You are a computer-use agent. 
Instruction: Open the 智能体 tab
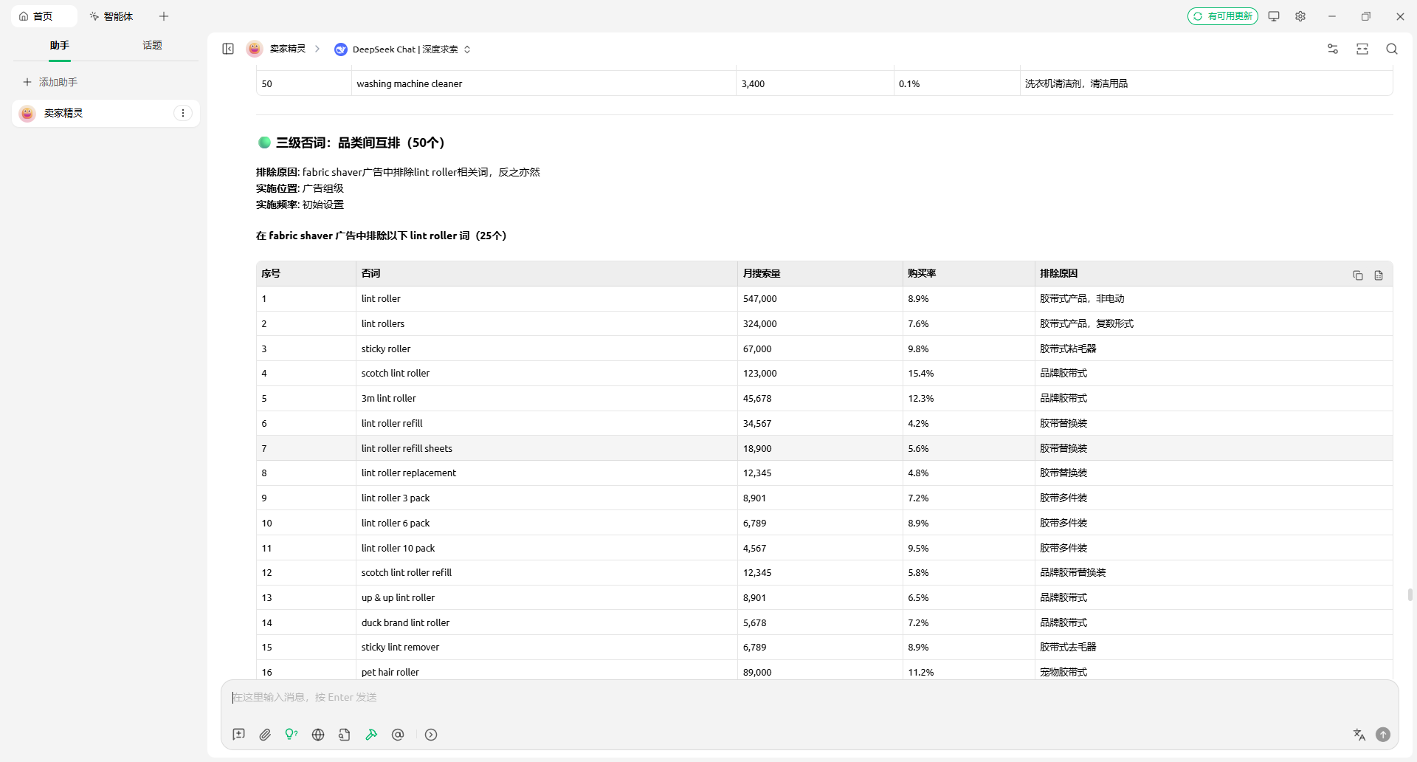click(111, 16)
